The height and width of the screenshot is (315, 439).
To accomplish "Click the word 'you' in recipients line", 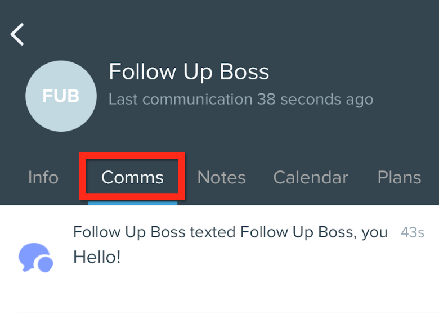I will (374, 233).
